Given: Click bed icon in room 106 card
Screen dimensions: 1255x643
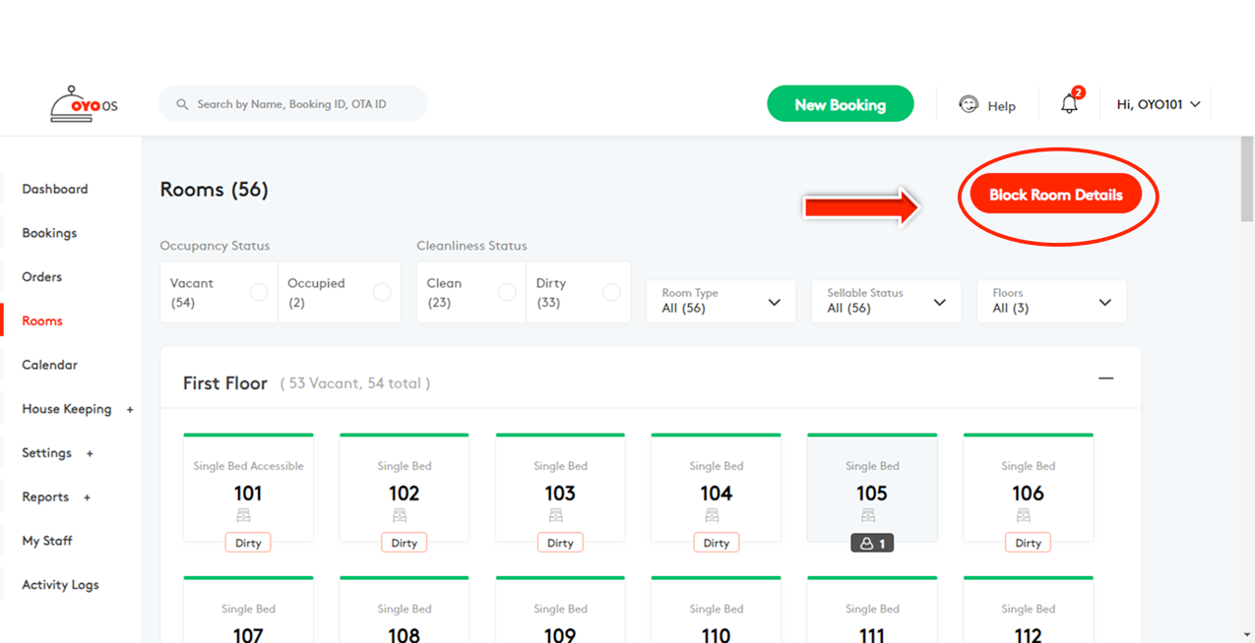Looking at the screenshot, I should [x=1024, y=515].
